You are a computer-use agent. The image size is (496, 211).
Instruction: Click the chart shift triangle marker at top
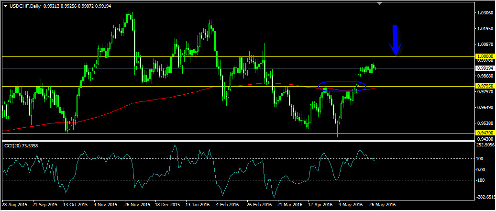(380, 3)
